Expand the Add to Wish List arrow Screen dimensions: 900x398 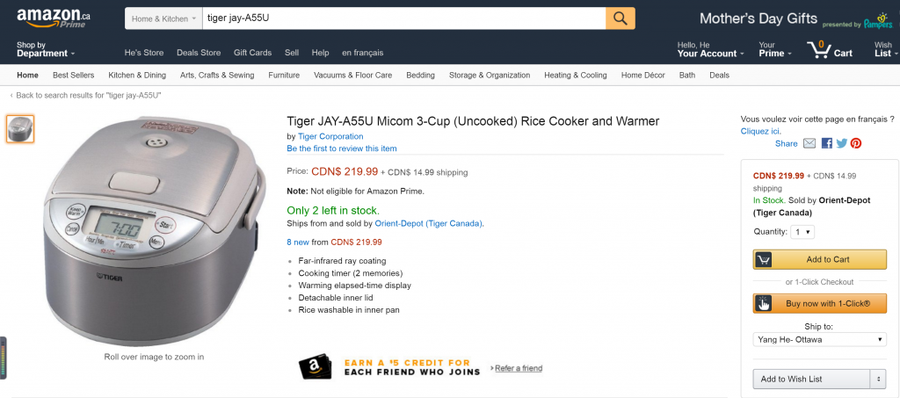(877, 379)
